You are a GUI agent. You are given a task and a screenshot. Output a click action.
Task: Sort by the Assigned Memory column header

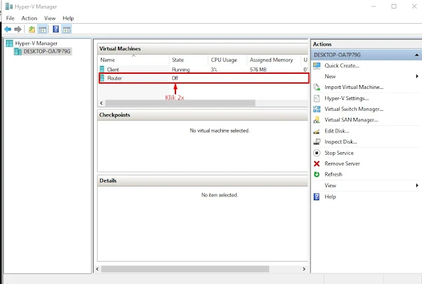pos(274,60)
